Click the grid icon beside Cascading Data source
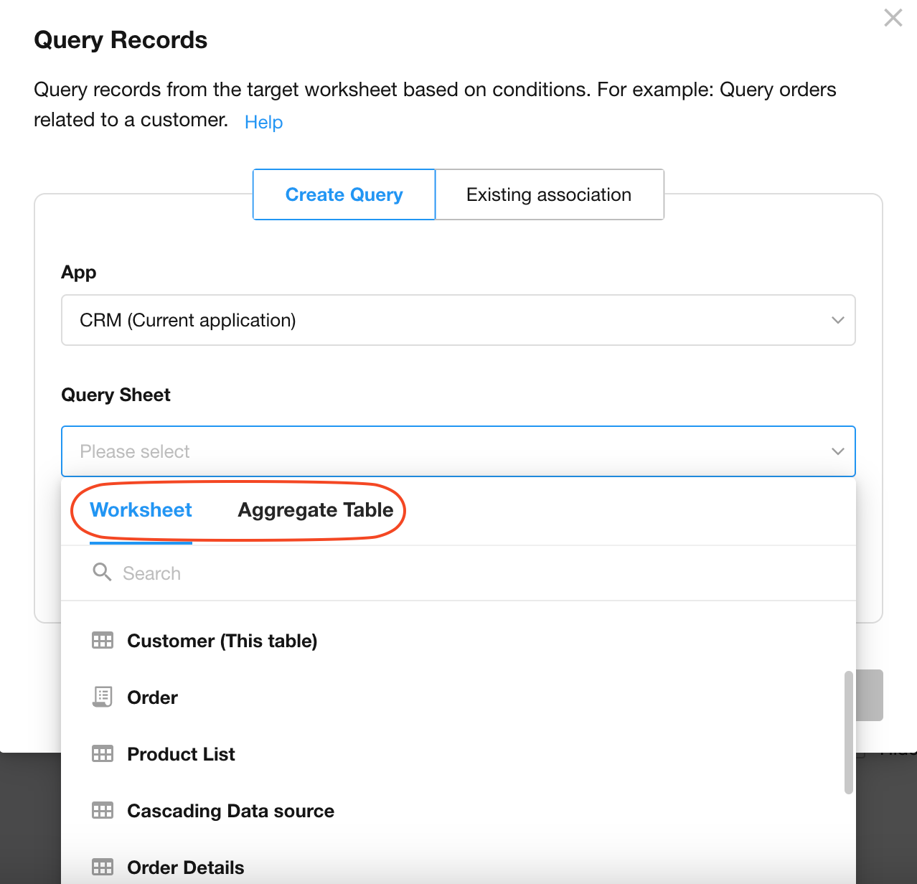Viewport: 917px width, 884px height. coord(103,811)
